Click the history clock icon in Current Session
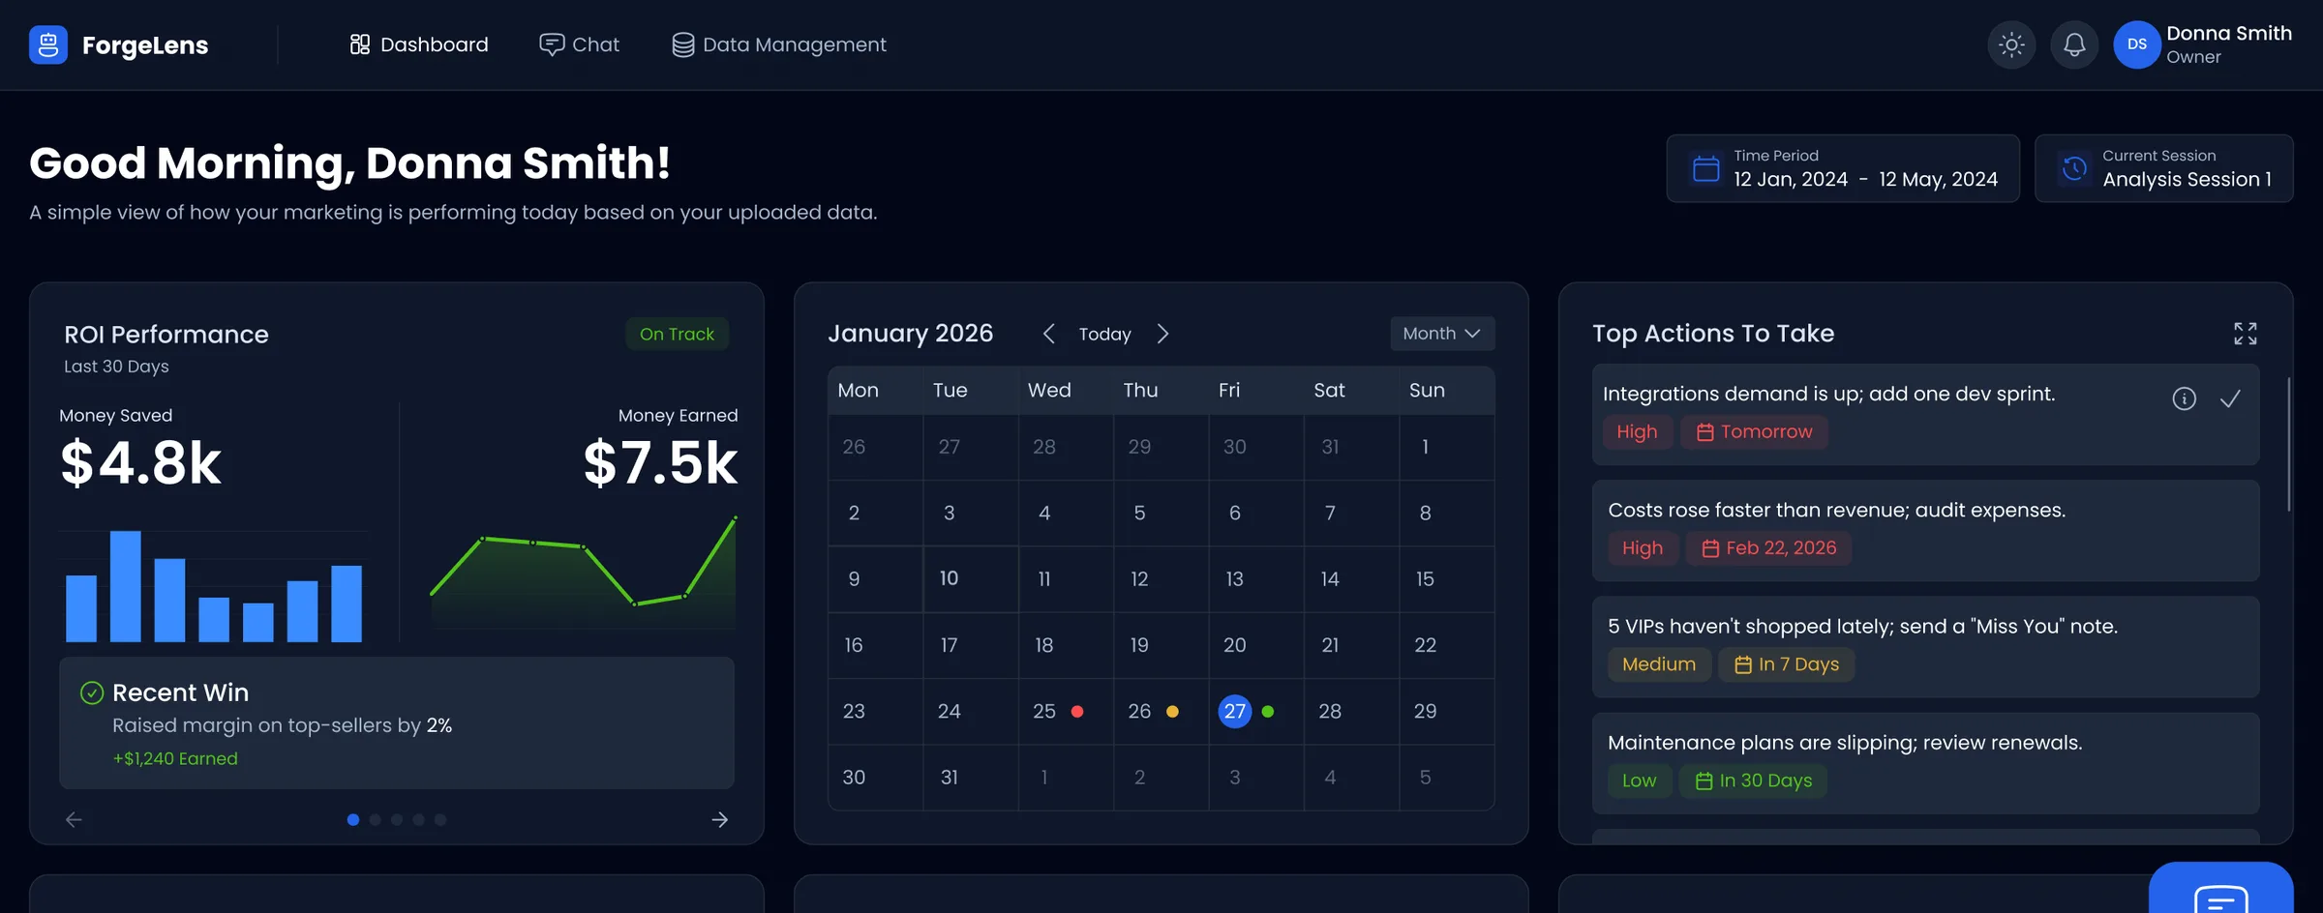Screen dimensions: 2323x913 (x=2074, y=168)
